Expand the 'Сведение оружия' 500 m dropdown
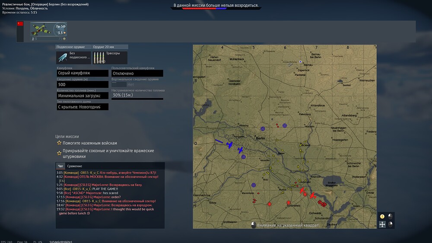The image size is (432, 243). (83, 85)
